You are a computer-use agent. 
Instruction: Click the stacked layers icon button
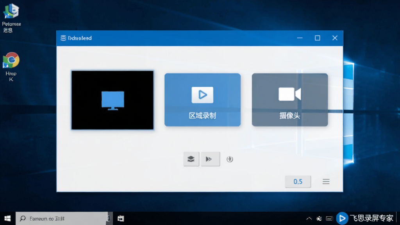[x=191, y=159]
